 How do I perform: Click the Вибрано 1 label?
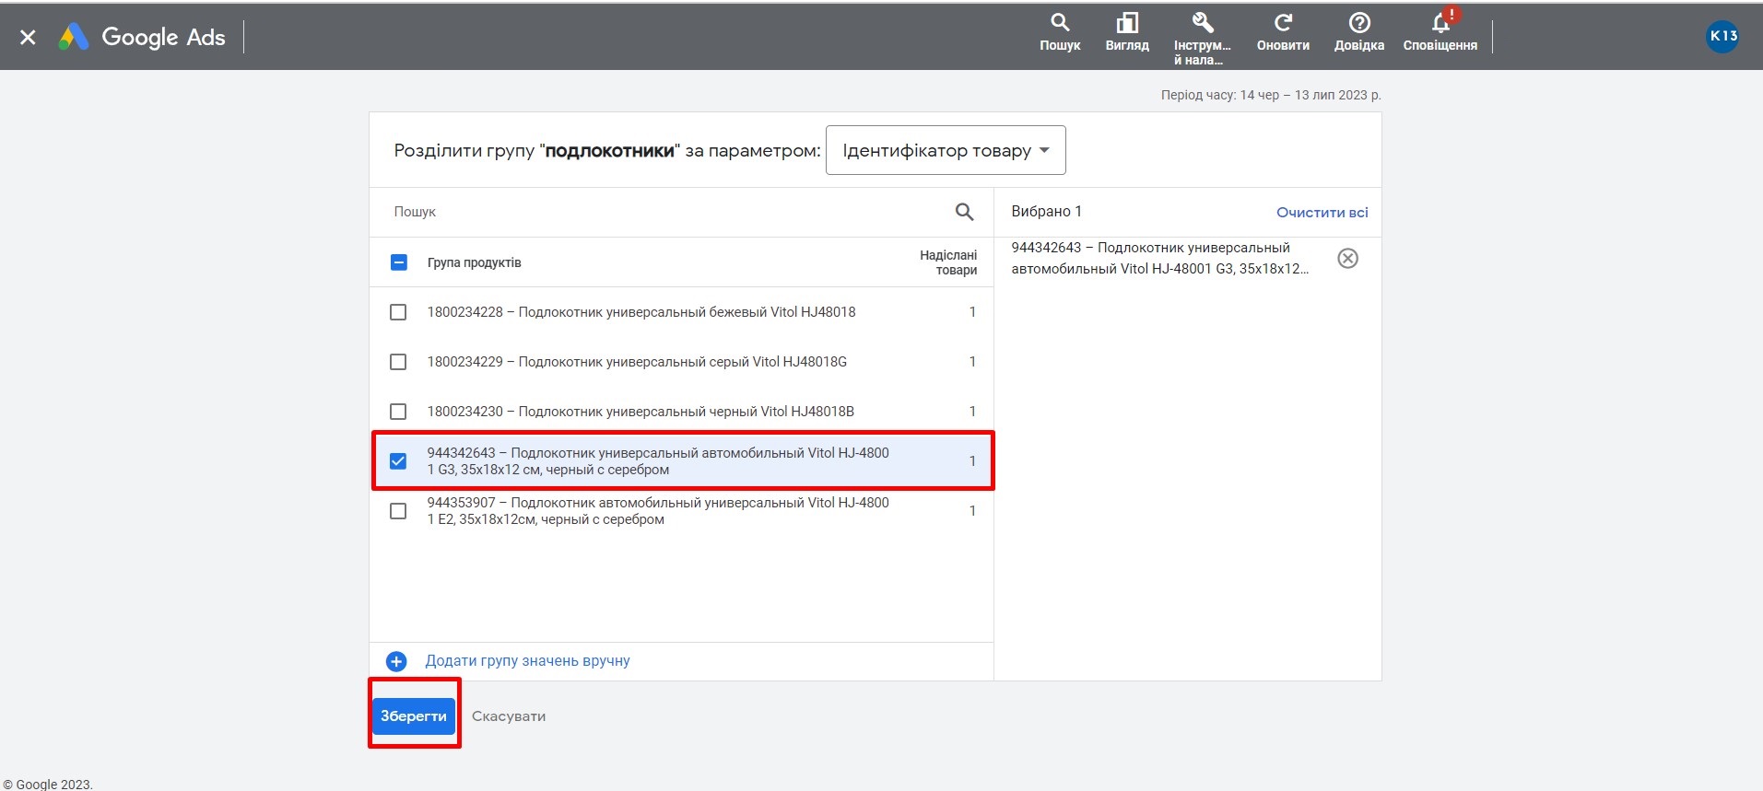[1046, 212]
